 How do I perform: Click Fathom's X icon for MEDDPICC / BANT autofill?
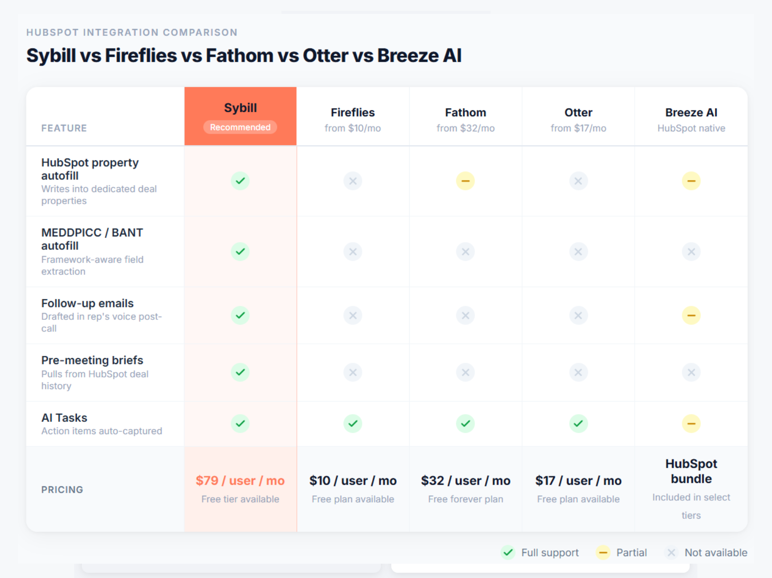click(466, 251)
